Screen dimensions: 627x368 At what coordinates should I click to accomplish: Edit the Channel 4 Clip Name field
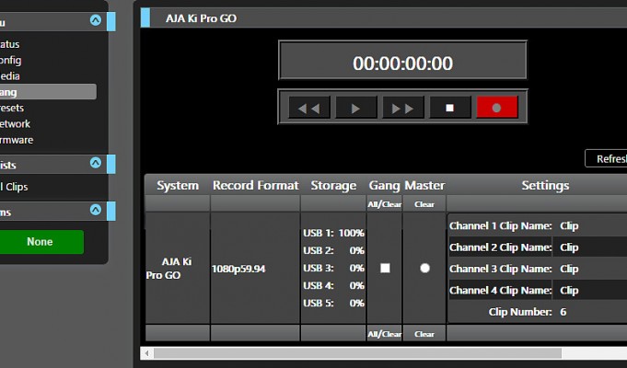(590, 291)
